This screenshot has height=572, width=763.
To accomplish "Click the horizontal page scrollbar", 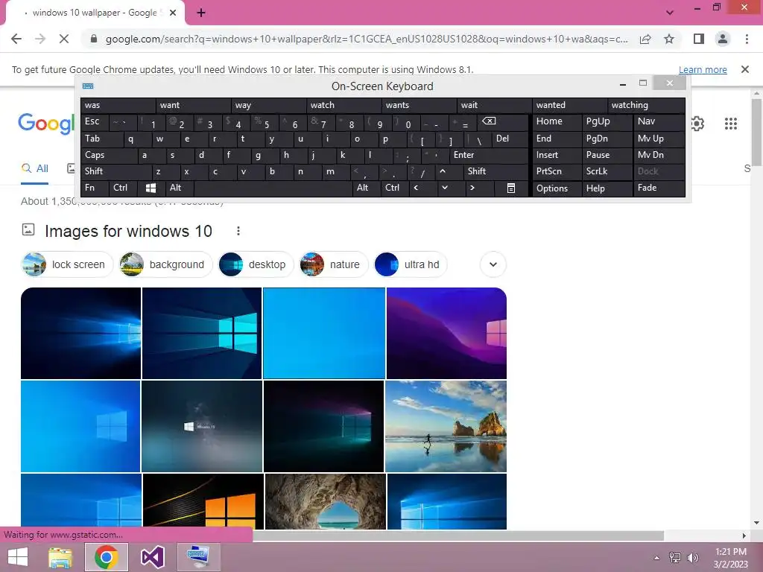I will point(458,536).
